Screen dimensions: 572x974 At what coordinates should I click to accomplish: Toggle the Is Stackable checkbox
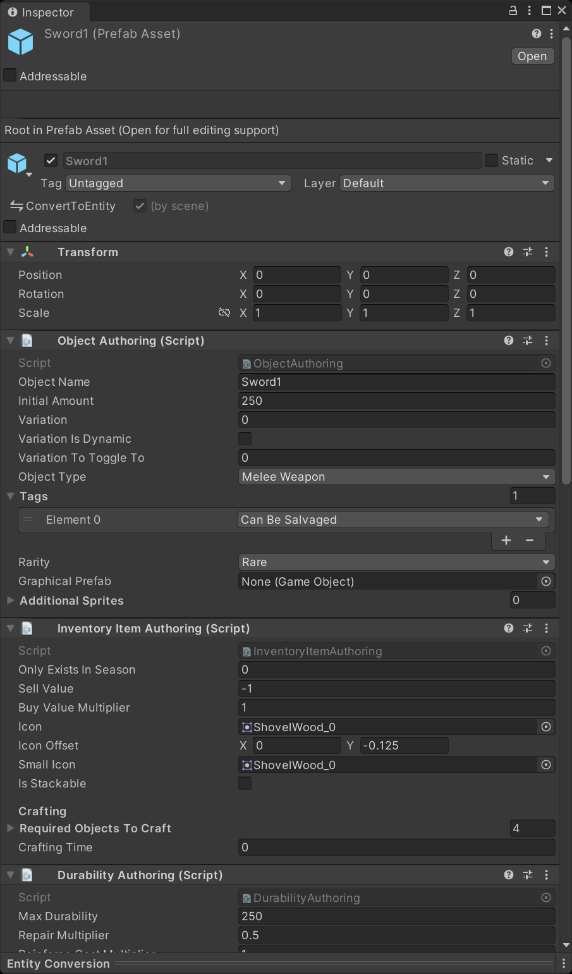click(x=245, y=783)
